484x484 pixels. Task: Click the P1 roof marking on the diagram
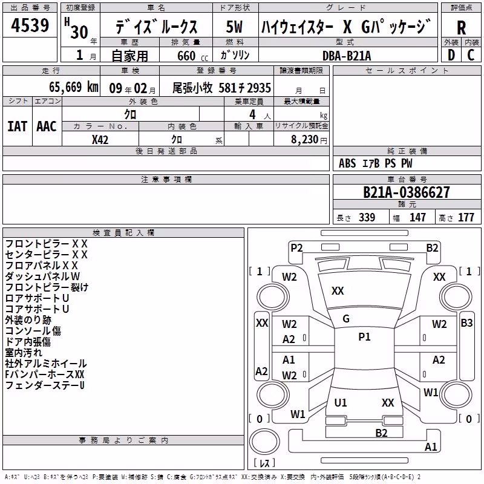pyautogui.click(x=364, y=337)
